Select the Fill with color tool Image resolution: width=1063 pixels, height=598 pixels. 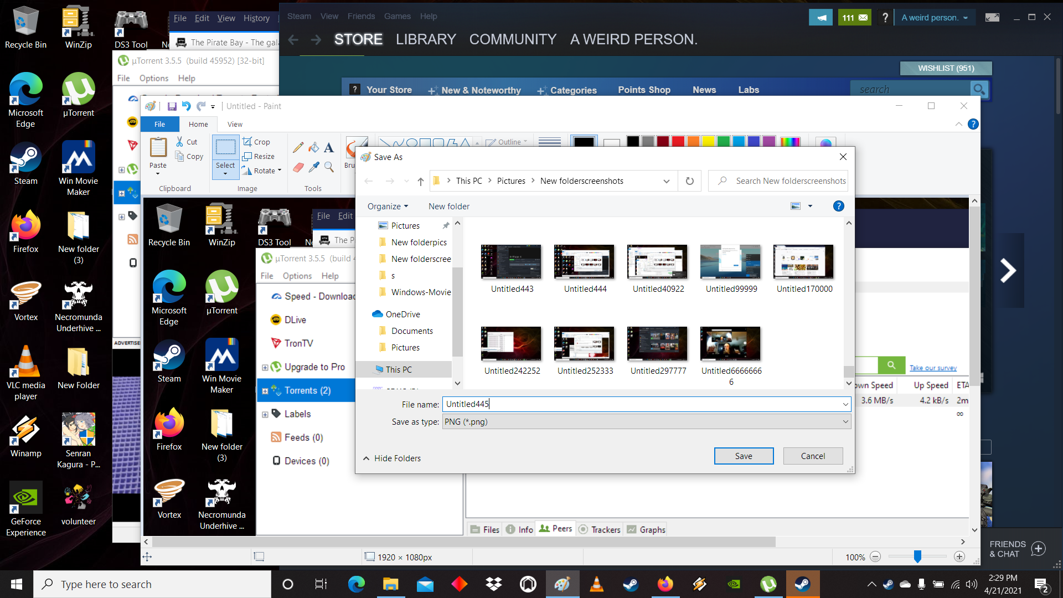click(x=314, y=147)
